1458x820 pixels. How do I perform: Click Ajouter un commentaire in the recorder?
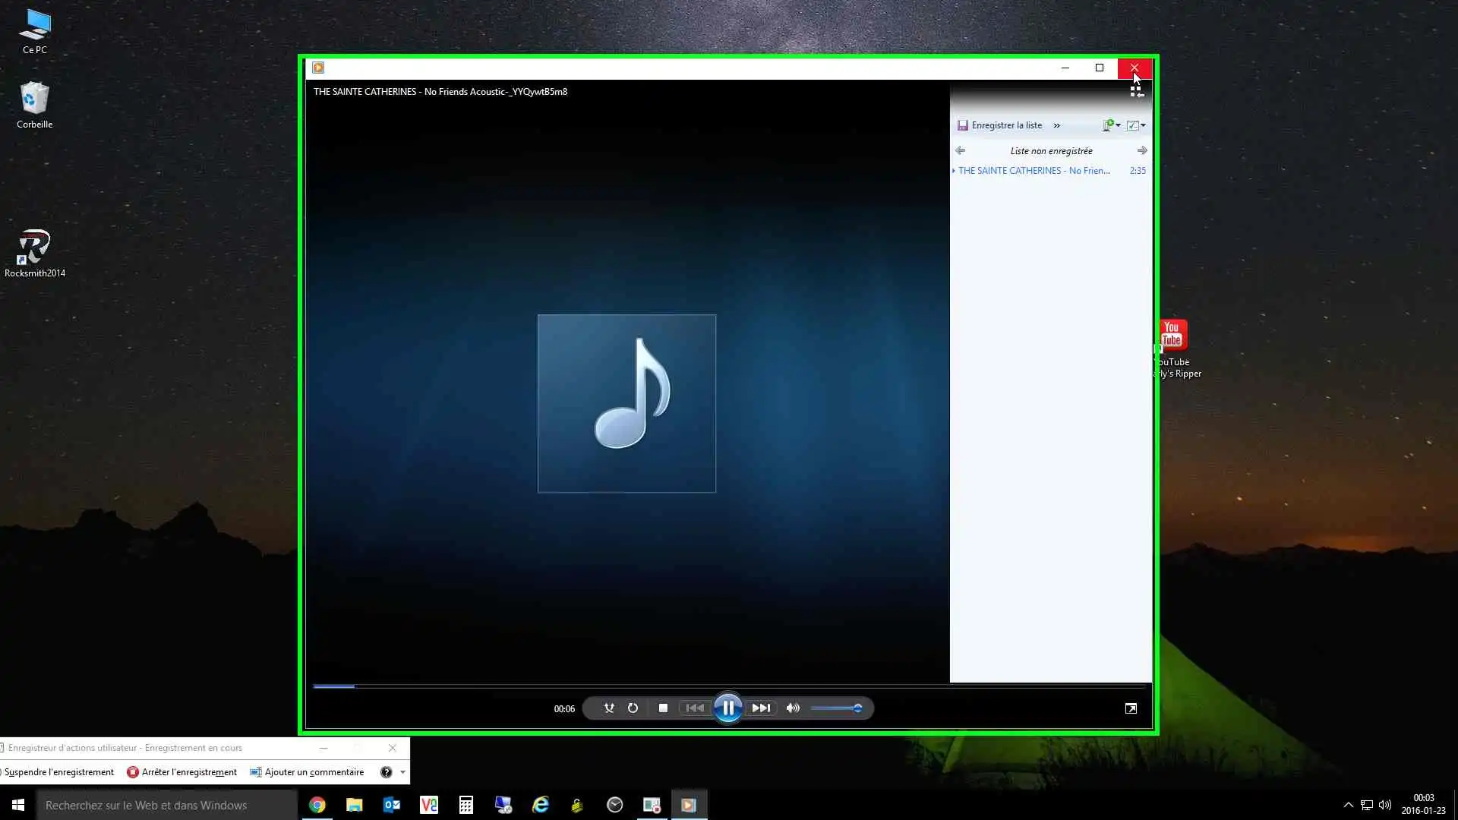click(308, 772)
